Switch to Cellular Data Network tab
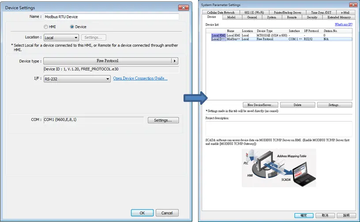Screen dimensions: 360x222 221,12
